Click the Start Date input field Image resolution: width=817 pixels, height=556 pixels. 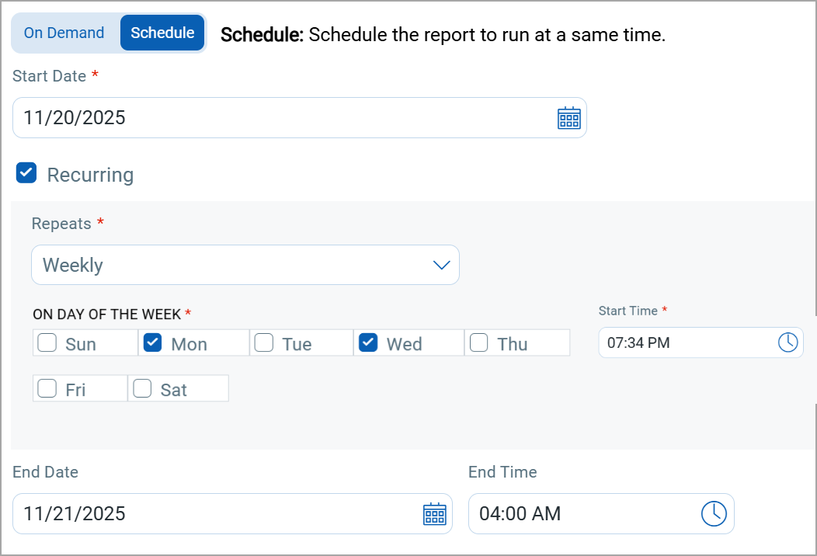pyautogui.click(x=280, y=118)
